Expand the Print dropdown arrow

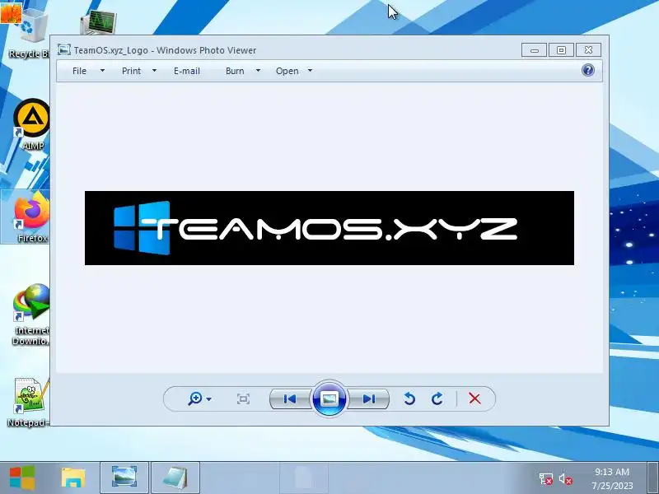154,71
